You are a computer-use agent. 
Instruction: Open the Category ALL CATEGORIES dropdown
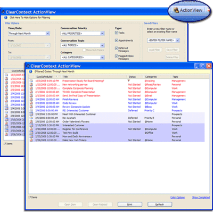point(83,58)
